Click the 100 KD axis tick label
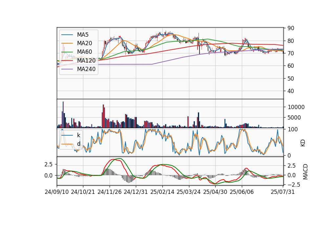The height and width of the screenshot is (226, 315). tap(293, 129)
